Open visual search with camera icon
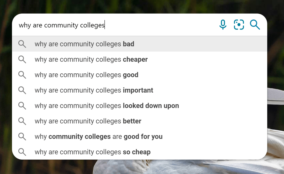This screenshot has height=174, width=284. click(239, 25)
